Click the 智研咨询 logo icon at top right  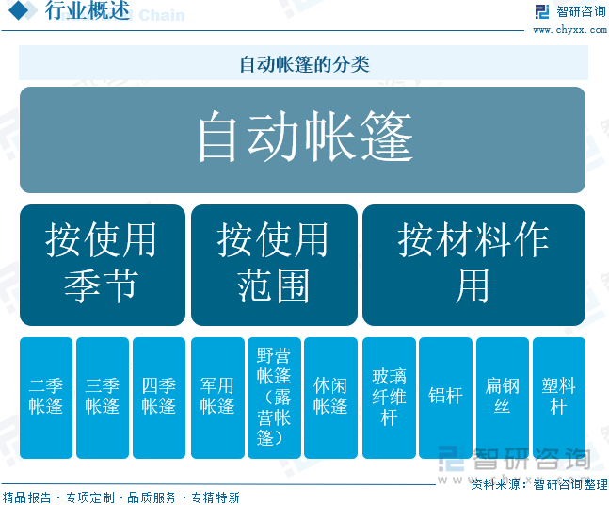point(542,11)
